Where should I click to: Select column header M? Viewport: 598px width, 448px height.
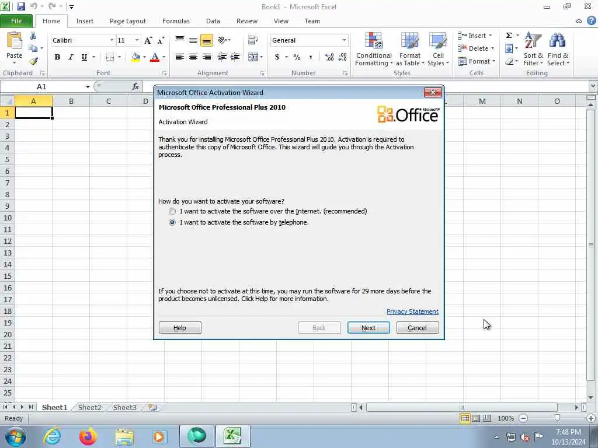coord(482,101)
